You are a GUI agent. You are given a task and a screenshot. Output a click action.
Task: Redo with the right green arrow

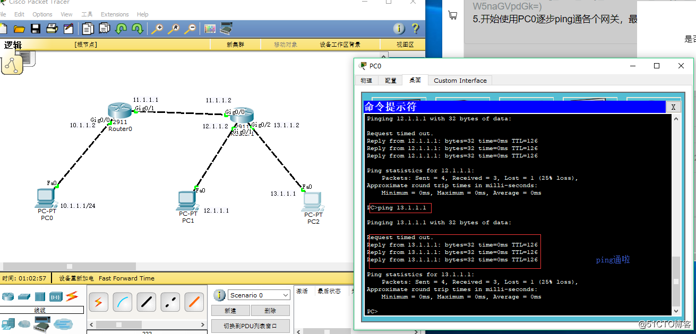pos(137,29)
